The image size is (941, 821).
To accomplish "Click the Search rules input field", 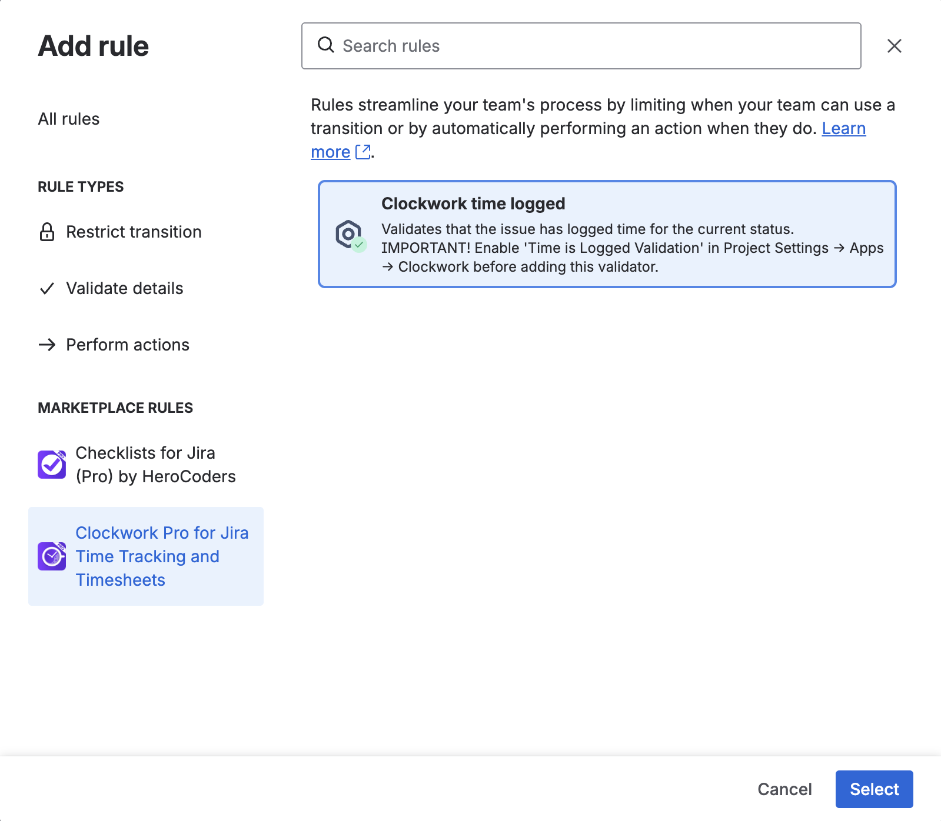I will 581,46.
